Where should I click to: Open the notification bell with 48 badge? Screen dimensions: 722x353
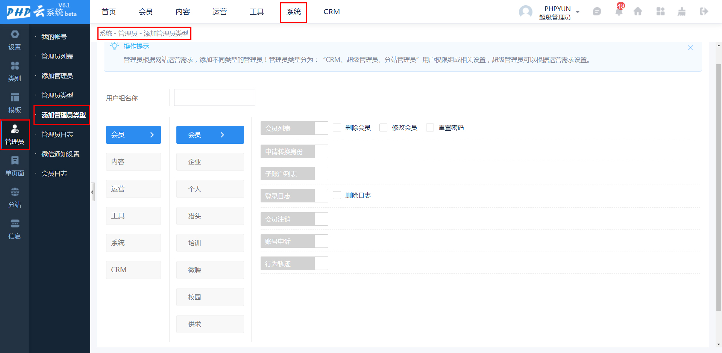(x=619, y=11)
